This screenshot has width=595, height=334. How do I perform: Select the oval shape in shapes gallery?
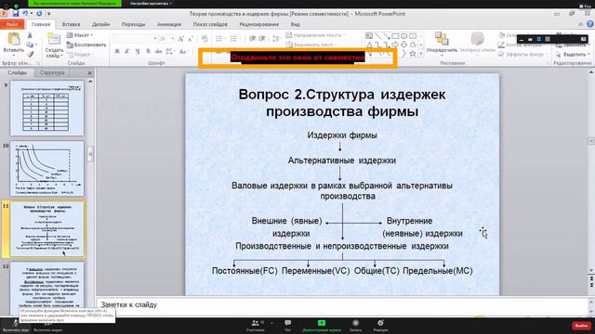pos(404,36)
